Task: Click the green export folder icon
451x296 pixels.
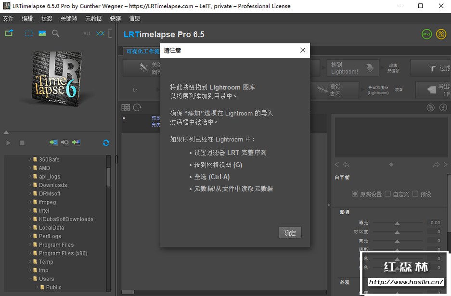Action: point(9,33)
